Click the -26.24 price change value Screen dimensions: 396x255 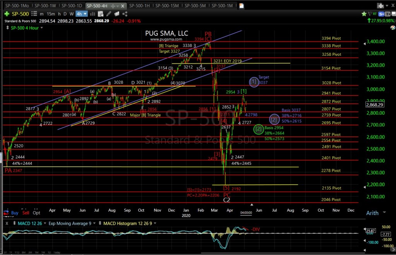click(x=117, y=21)
